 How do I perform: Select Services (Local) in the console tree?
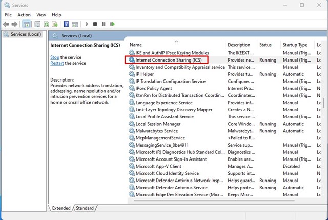[x=23, y=34]
